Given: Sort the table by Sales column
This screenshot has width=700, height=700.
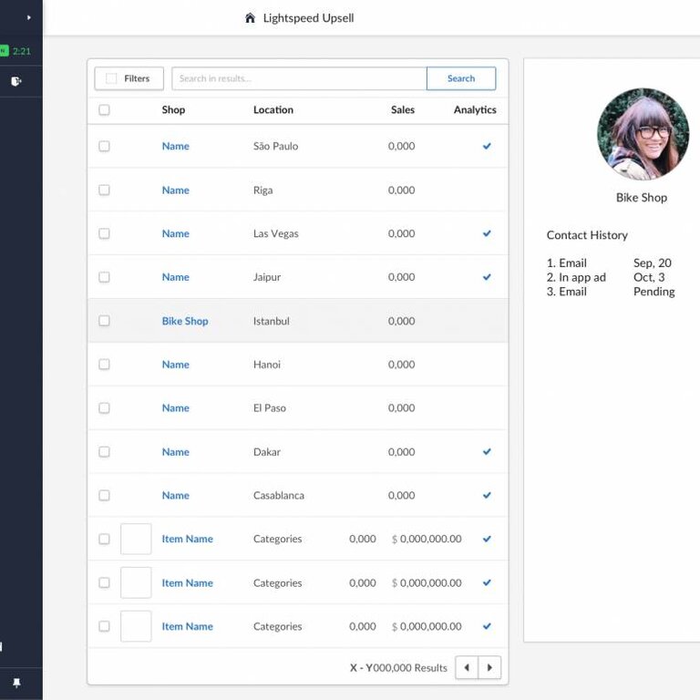Looking at the screenshot, I should pos(402,110).
